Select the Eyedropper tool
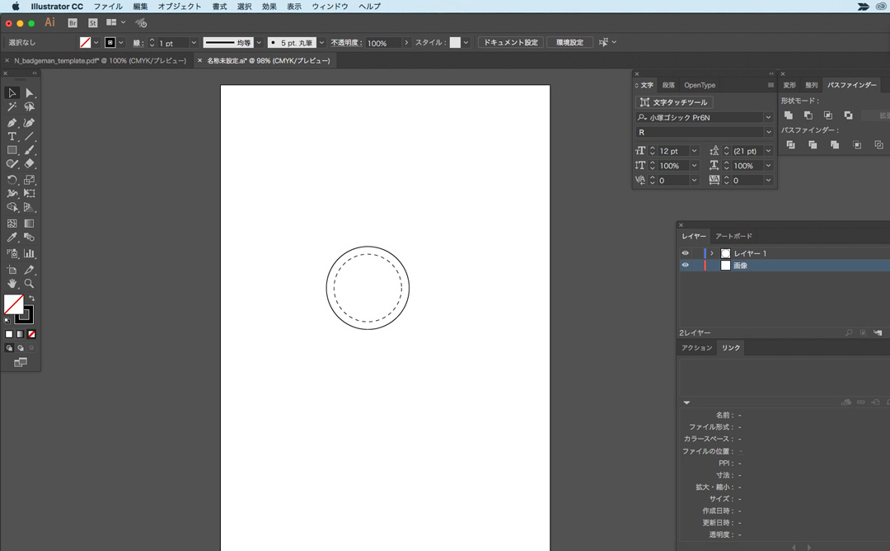The width and height of the screenshot is (890, 551). tap(12, 238)
